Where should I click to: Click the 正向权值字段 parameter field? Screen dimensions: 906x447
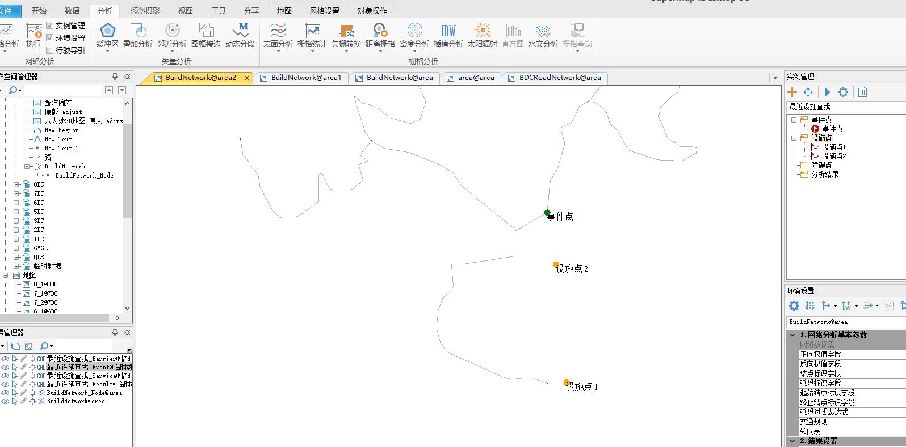coord(820,354)
